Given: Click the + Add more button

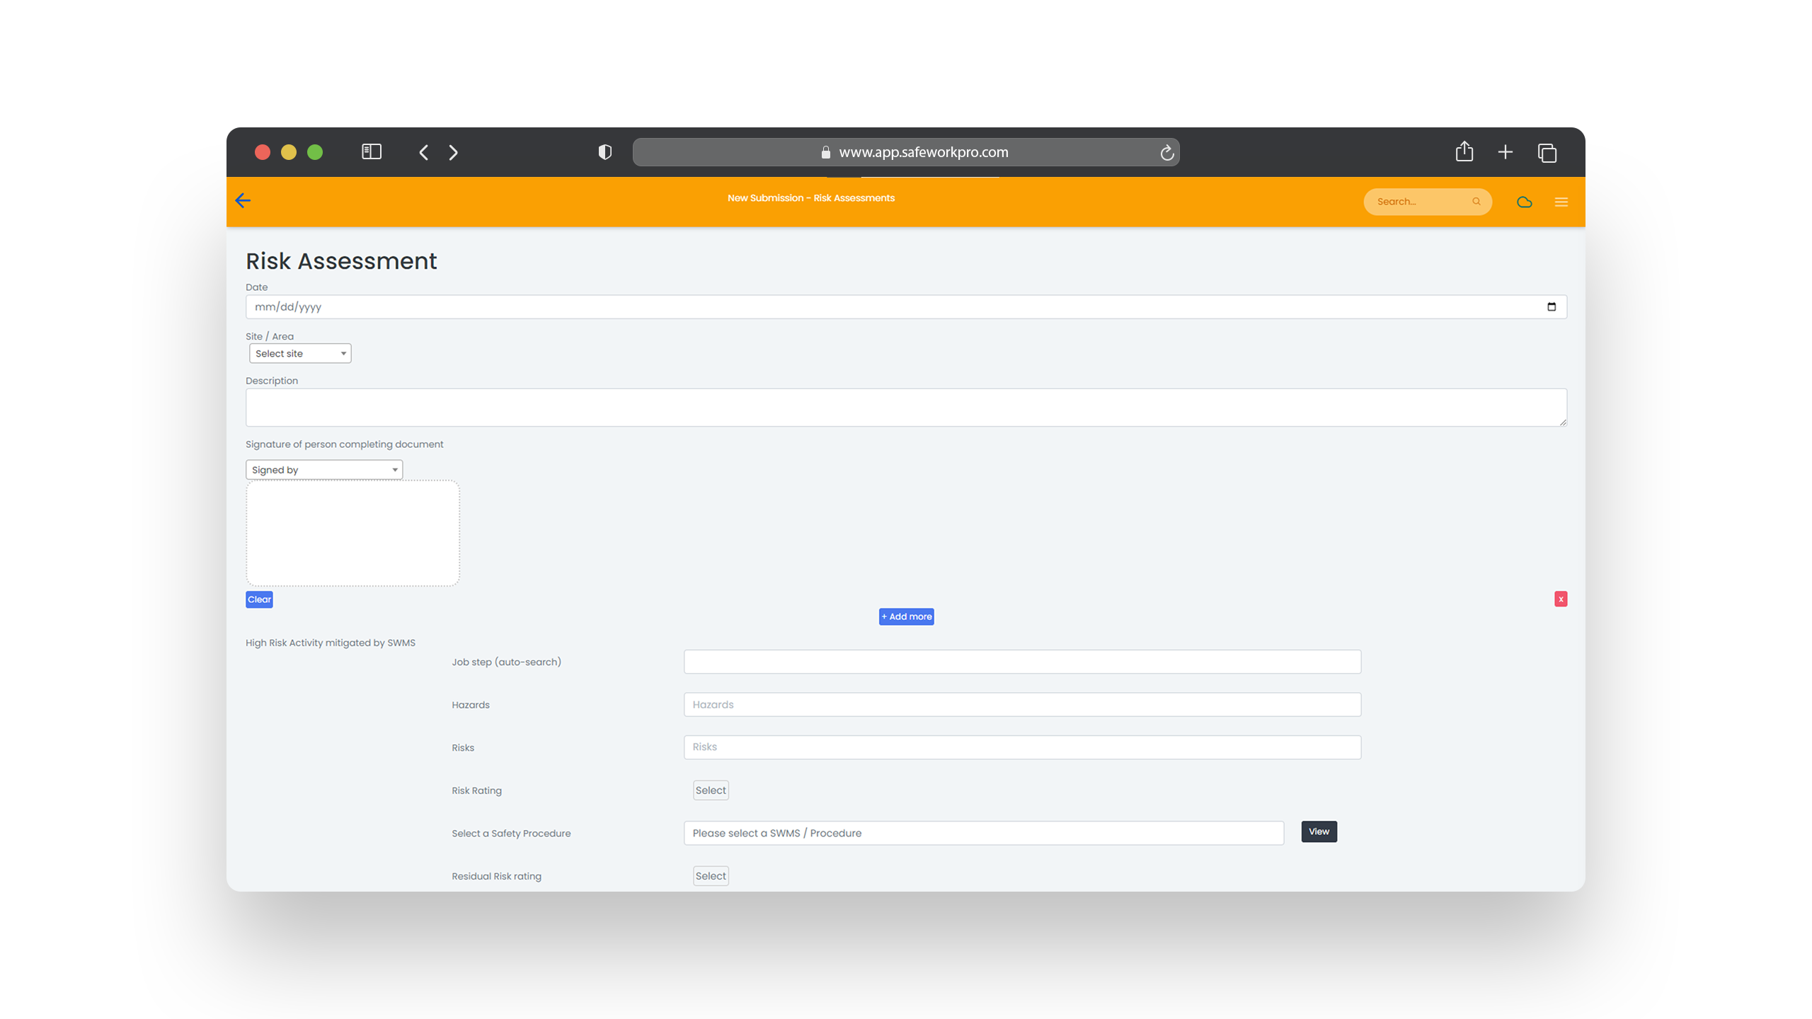Looking at the screenshot, I should [x=906, y=616].
